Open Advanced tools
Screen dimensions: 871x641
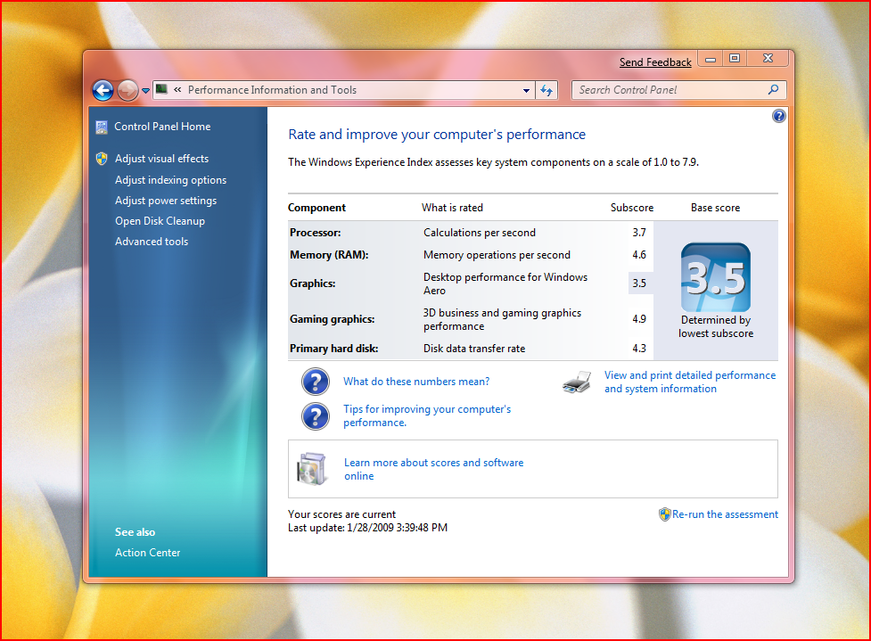152,242
